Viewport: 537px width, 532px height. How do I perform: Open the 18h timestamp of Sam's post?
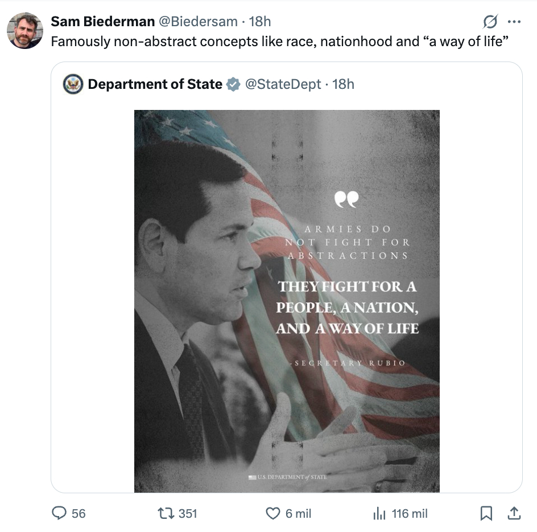coord(260,22)
